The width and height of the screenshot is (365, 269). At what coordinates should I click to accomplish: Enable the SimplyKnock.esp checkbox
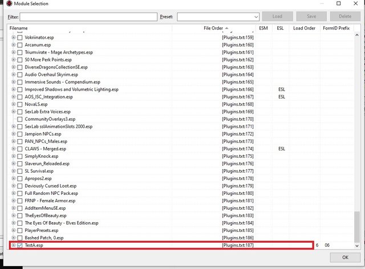pyautogui.click(x=21, y=156)
